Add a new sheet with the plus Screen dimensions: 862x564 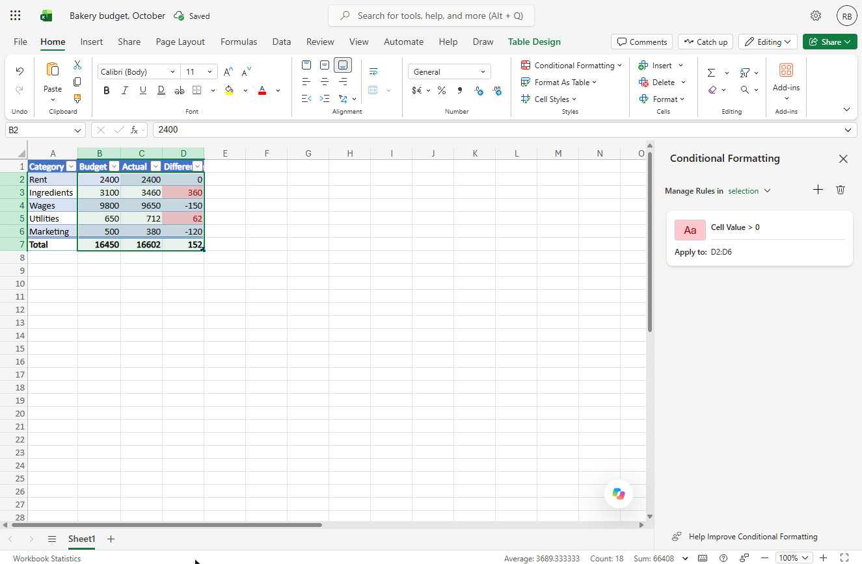(x=111, y=539)
